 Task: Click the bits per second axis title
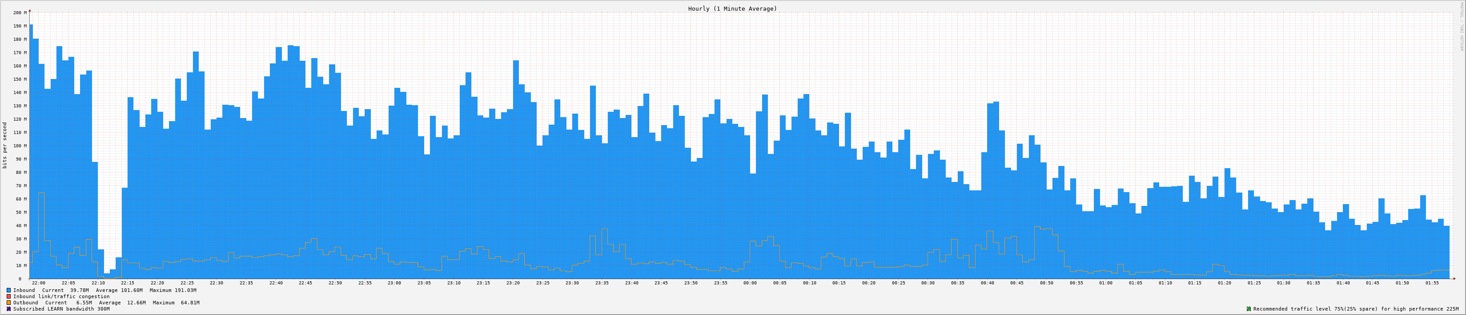tap(5, 145)
